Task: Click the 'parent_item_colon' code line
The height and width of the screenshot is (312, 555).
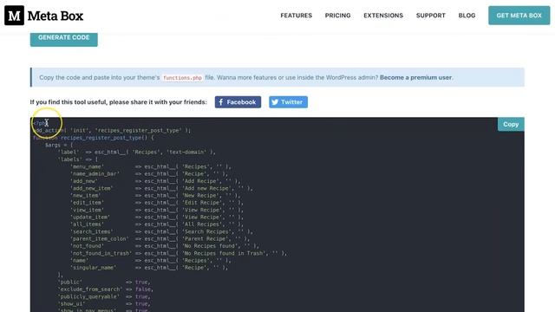Action: pyautogui.click(x=160, y=239)
